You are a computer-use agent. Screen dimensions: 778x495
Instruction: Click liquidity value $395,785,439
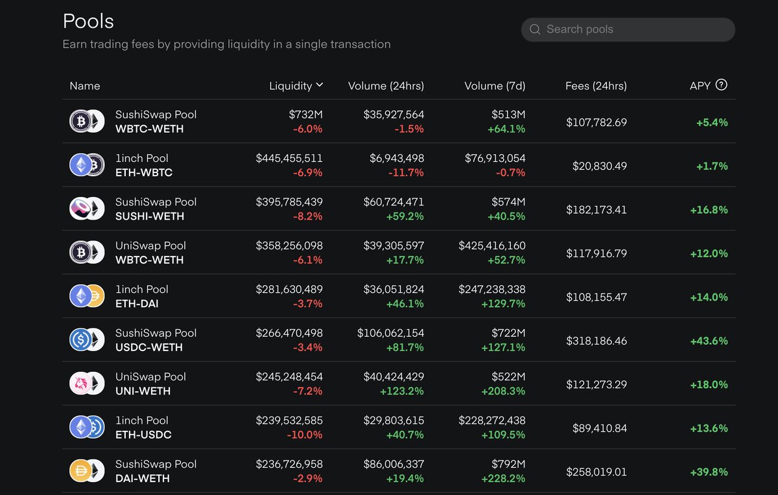tap(289, 202)
